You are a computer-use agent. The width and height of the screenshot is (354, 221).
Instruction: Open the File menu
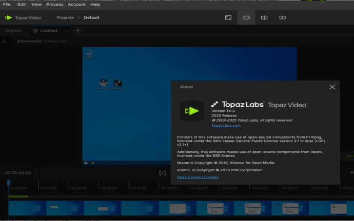click(7, 4)
